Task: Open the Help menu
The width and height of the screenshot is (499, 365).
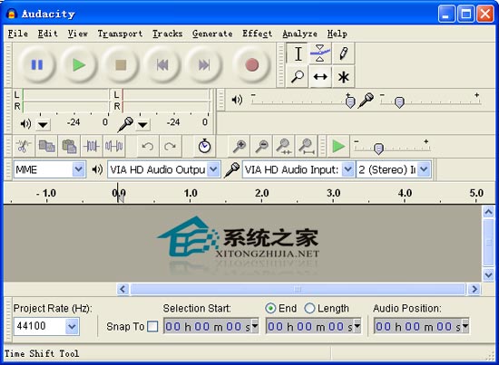Action: (x=337, y=34)
